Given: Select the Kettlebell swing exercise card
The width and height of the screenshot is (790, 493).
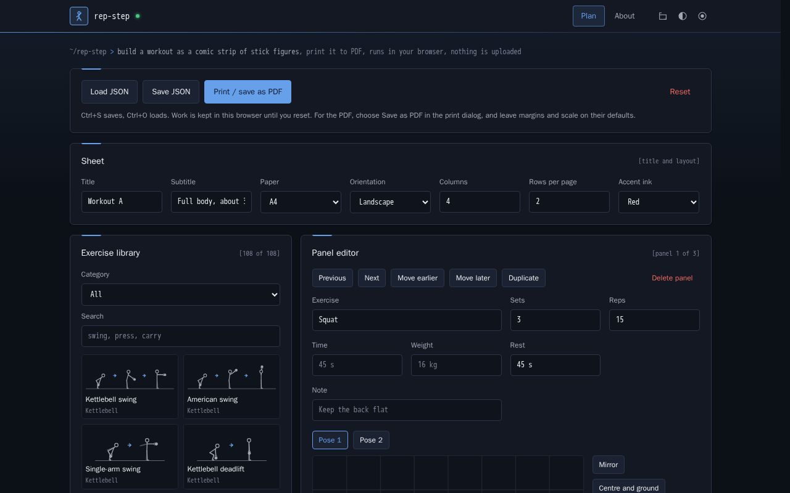Looking at the screenshot, I should [x=130, y=386].
